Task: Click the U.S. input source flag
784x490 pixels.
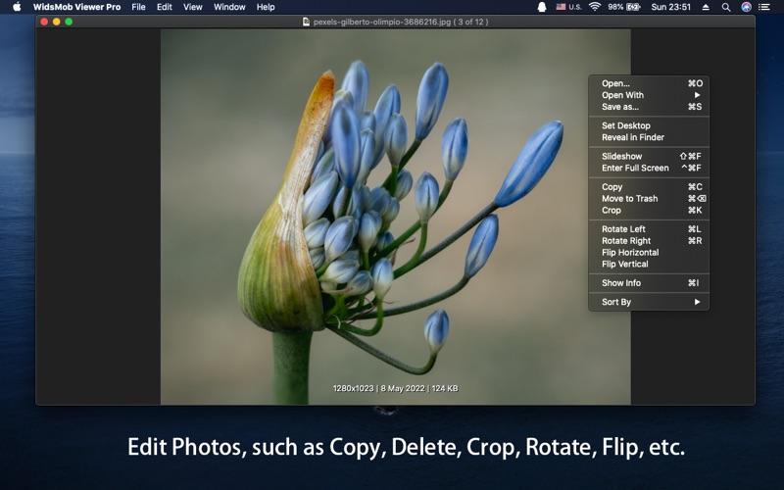Action: tap(561, 7)
